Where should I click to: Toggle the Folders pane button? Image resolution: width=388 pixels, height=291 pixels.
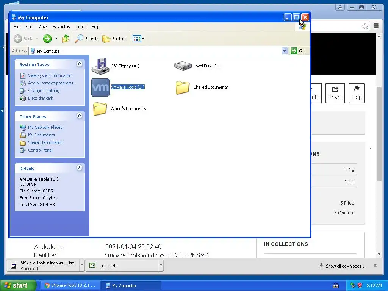tap(114, 39)
